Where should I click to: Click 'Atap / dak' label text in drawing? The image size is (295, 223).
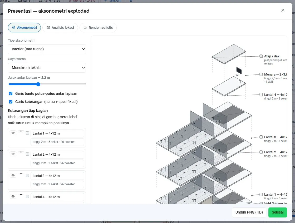coord(272,56)
